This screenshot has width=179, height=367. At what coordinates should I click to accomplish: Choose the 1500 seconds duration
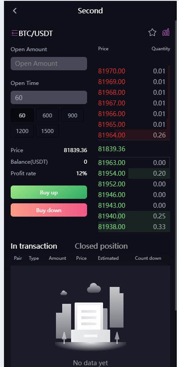[48, 131]
